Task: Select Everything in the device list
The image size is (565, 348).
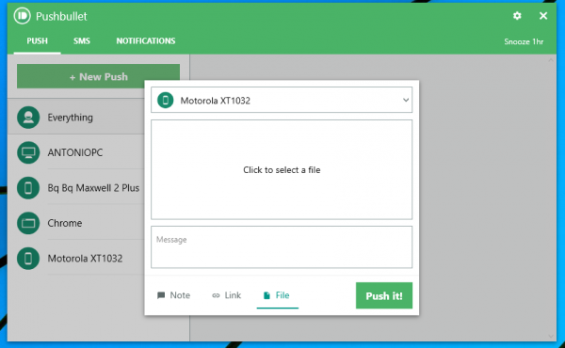Action: point(76,118)
